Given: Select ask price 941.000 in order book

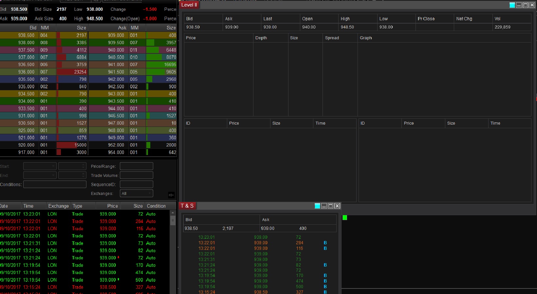Looking at the screenshot, I should pos(116,65).
